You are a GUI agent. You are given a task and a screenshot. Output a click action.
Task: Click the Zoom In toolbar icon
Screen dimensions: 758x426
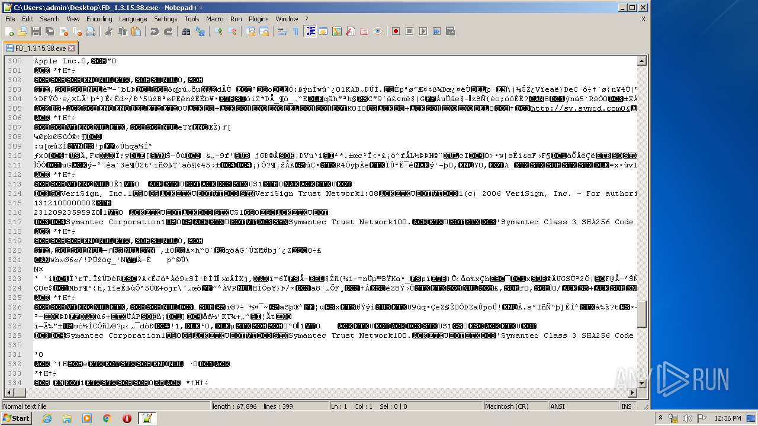219,31
